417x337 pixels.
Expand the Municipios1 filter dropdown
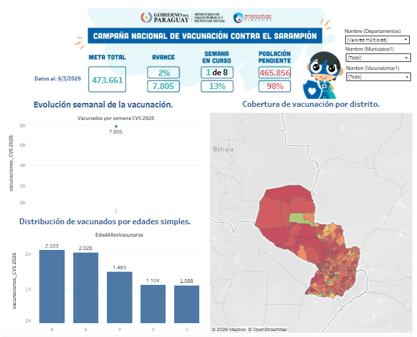[x=378, y=58]
